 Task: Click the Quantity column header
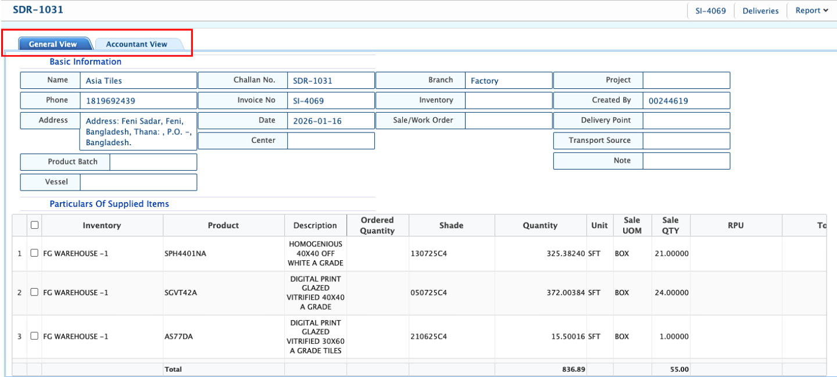point(539,225)
